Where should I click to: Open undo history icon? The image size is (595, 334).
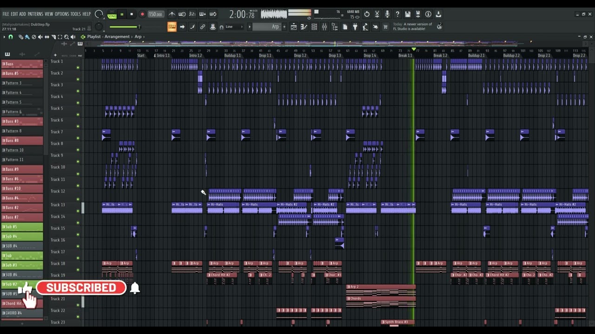point(366,14)
